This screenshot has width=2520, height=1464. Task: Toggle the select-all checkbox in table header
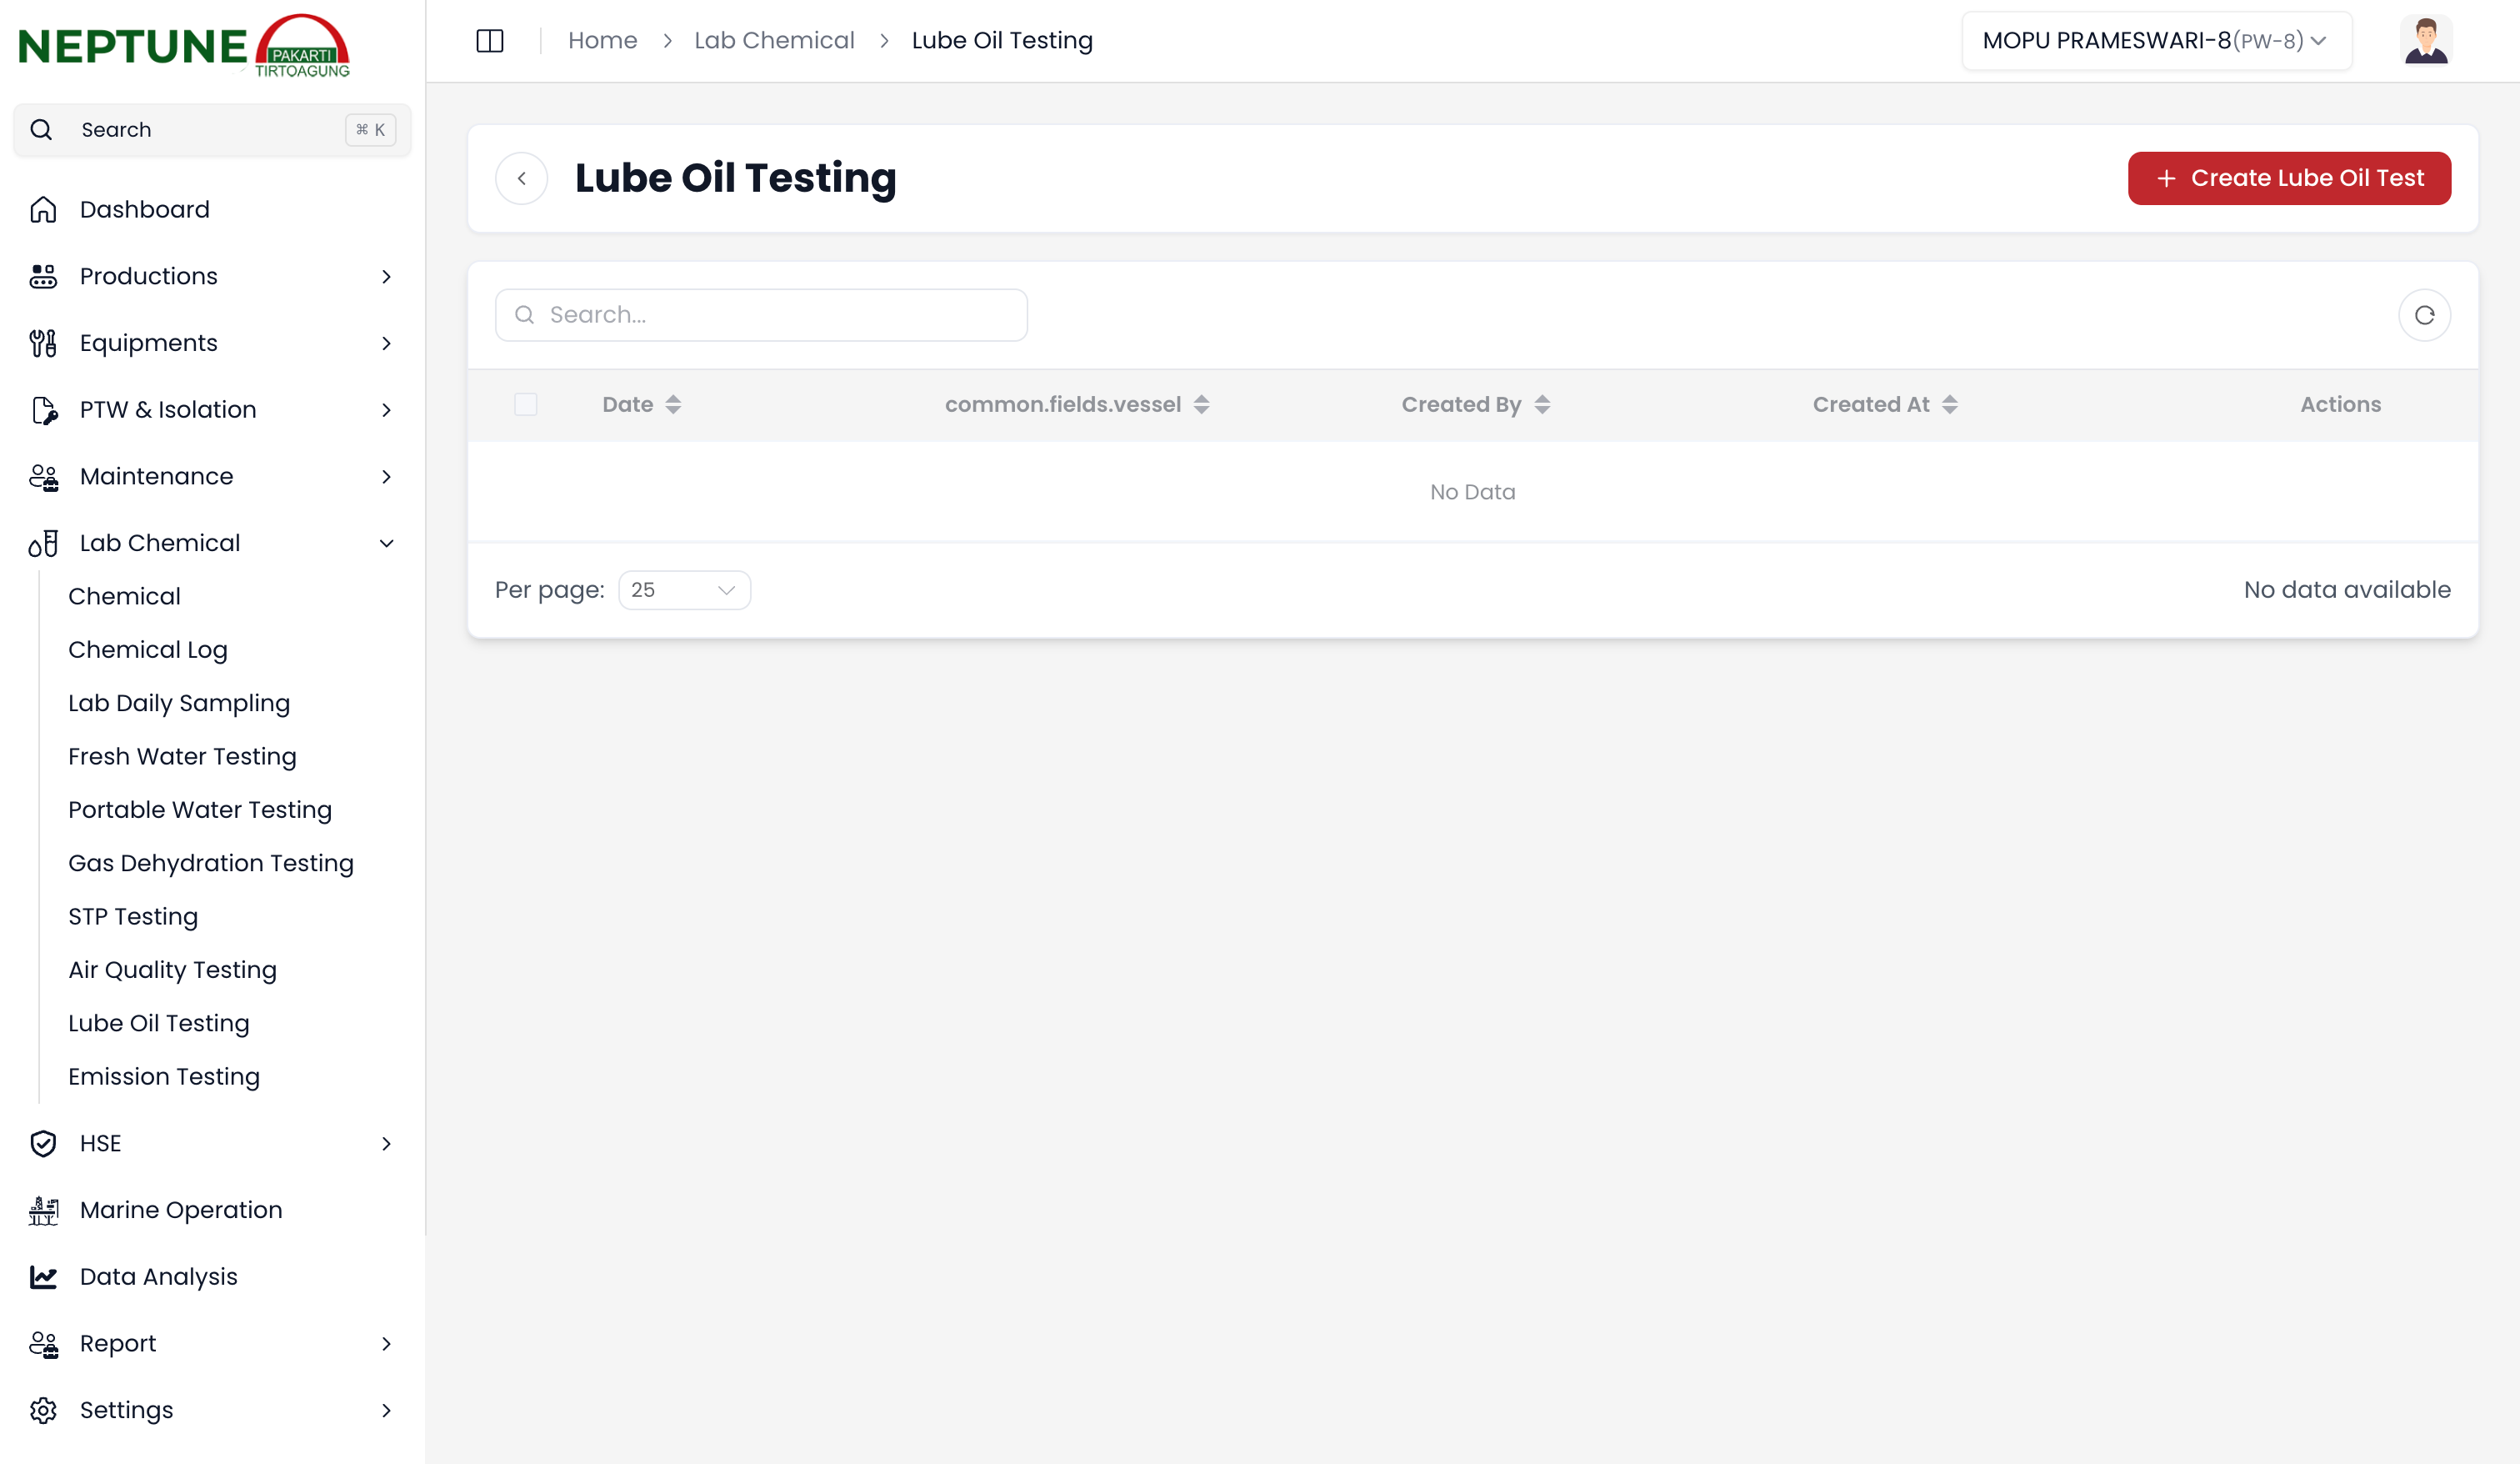point(527,404)
